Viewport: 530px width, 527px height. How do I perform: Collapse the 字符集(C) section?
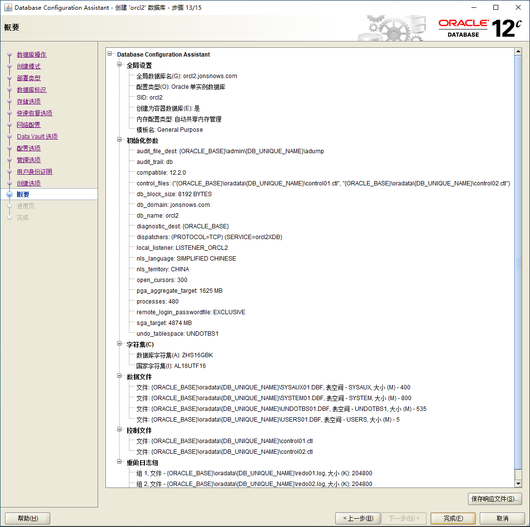tap(120, 344)
